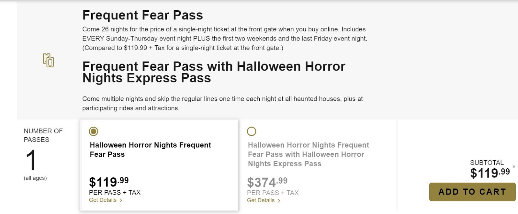Choose the Express Pass option radio button

[x=252, y=131]
